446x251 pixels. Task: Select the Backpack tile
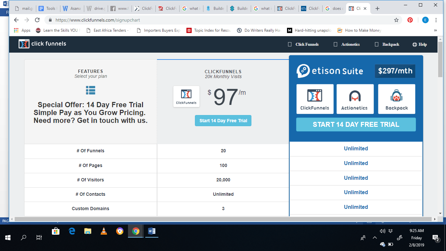click(x=397, y=99)
